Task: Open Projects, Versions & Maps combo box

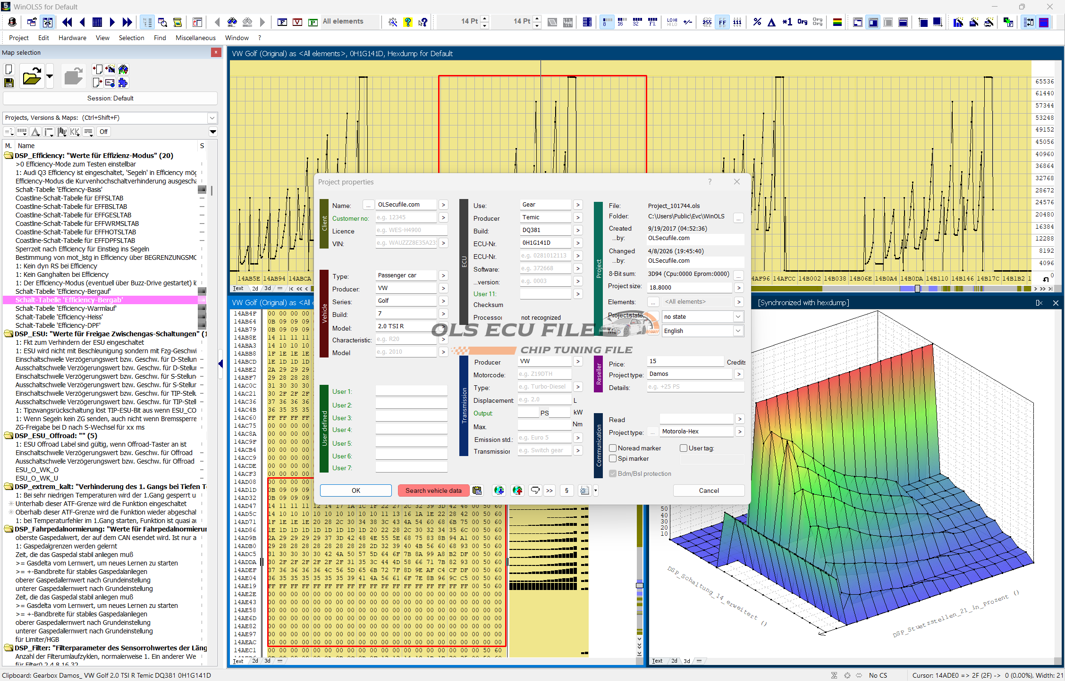Action: pos(212,118)
